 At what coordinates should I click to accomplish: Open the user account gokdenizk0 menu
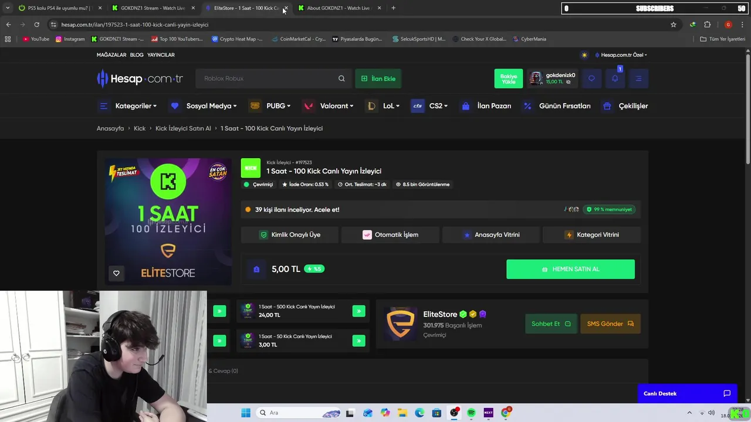(x=553, y=79)
